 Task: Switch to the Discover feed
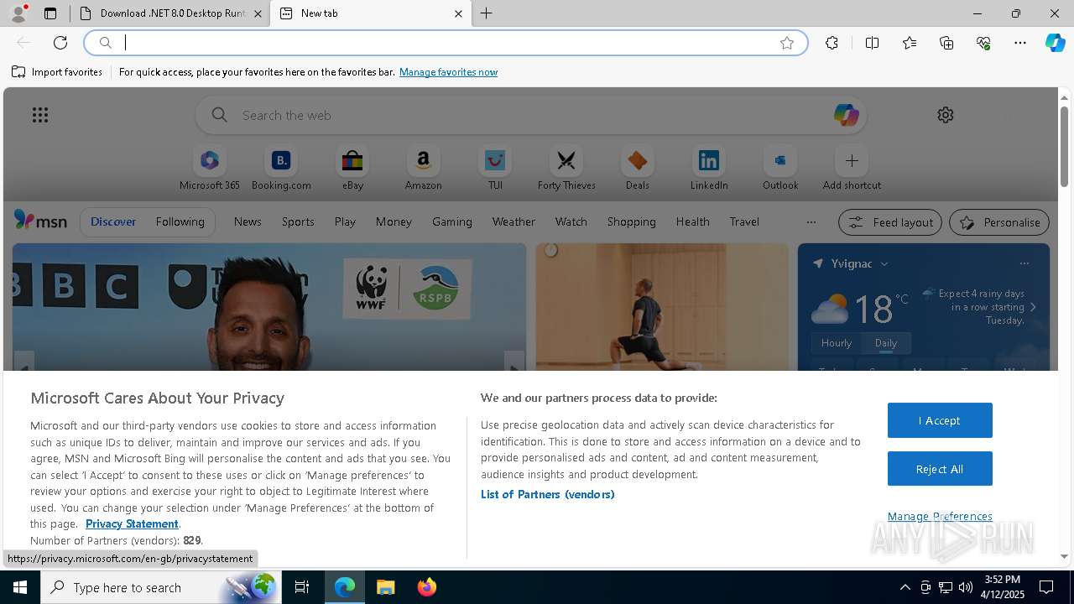coord(113,221)
